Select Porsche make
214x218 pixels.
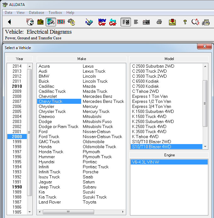point(91,172)
